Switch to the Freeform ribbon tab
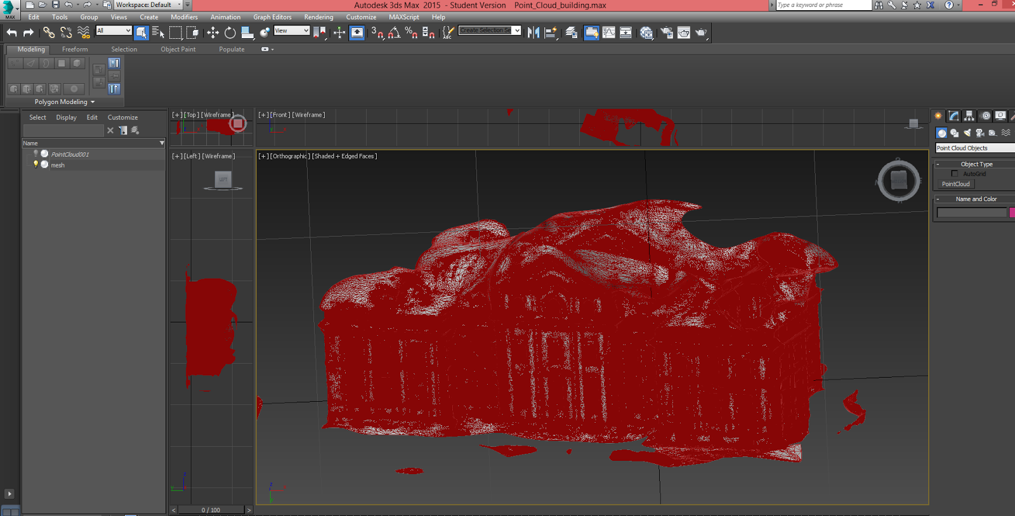This screenshot has width=1015, height=516. [x=75, y=50]
